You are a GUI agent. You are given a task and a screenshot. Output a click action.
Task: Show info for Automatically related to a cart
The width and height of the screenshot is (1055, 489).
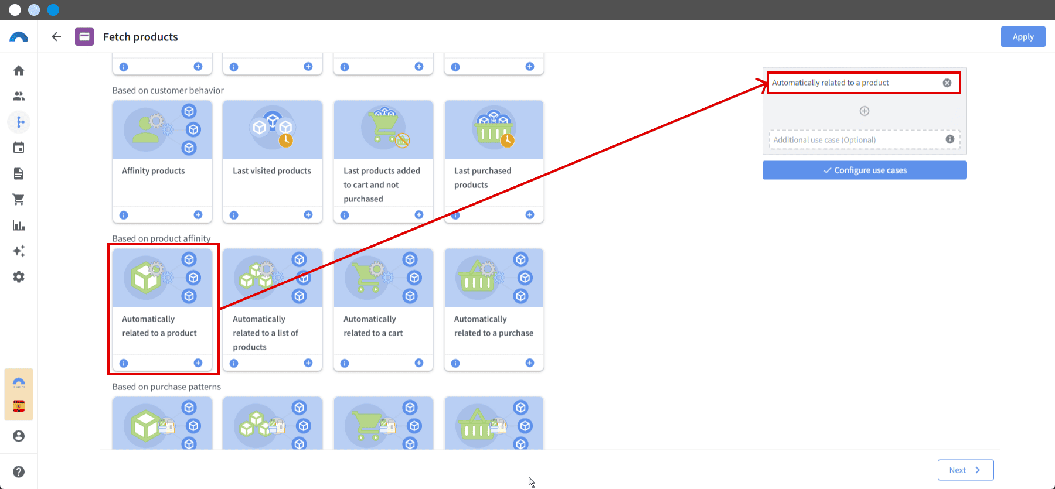[345, 363]
